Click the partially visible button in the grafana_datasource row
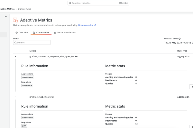Image resolution: width=193 pixels, height=128 pixels. pyautogui.click(x=191, y=87)
